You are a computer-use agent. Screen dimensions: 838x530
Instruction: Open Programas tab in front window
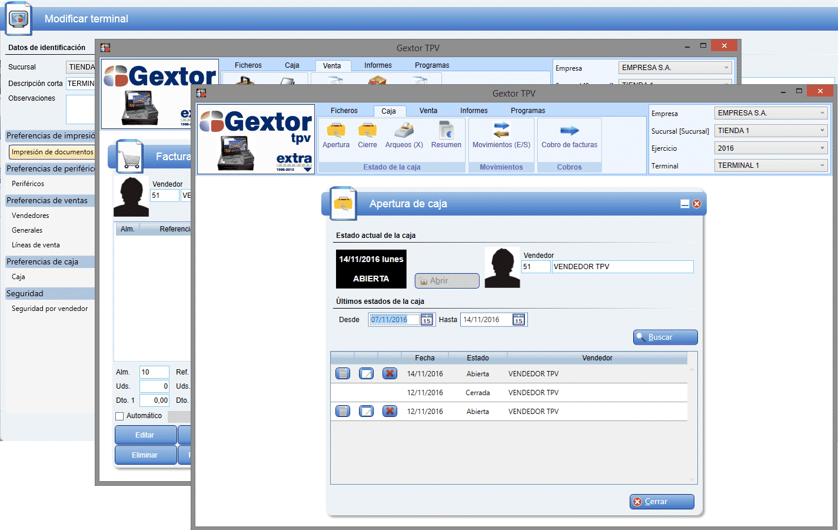click(x=528, y=111)
